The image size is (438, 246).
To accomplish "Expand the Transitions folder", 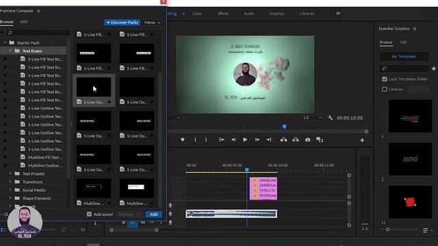I will 10,182.
